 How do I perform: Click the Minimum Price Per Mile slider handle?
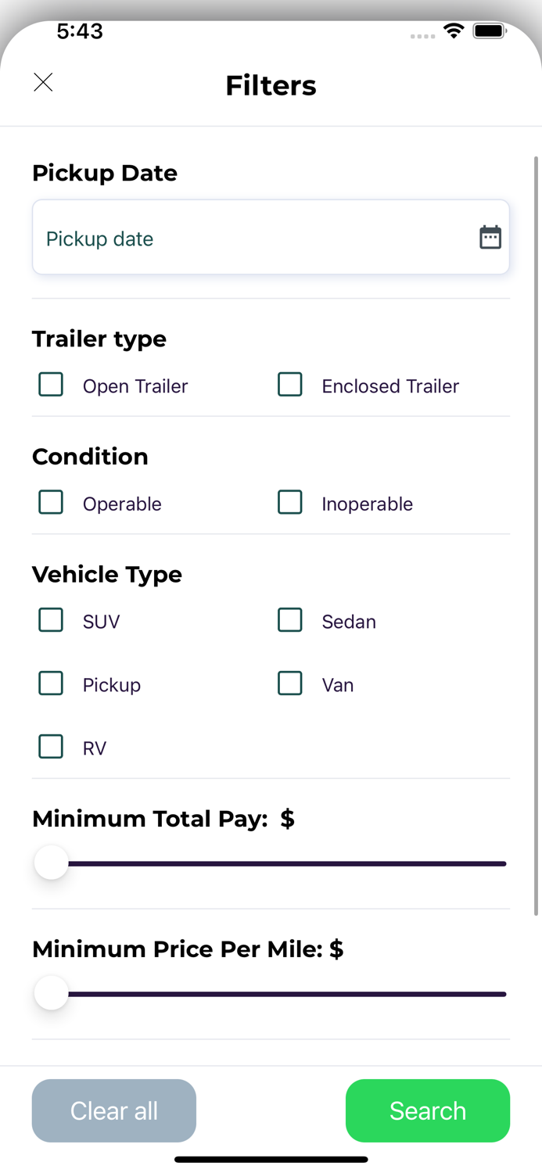[x=51, y=992]
